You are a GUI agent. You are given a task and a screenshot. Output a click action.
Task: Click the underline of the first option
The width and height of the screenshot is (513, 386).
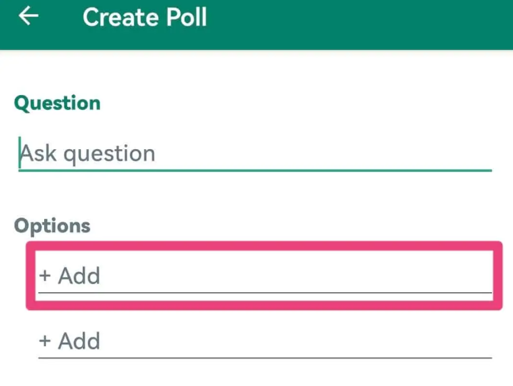265,292
